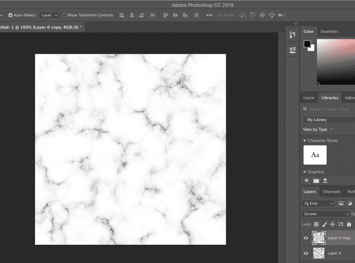Select the 3D rotate object icon
This screenshot has height=263, width=355.
[243, 15]
